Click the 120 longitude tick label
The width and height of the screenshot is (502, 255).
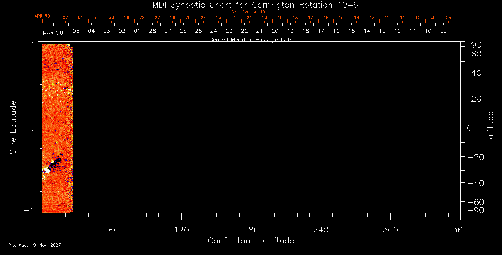181,229
